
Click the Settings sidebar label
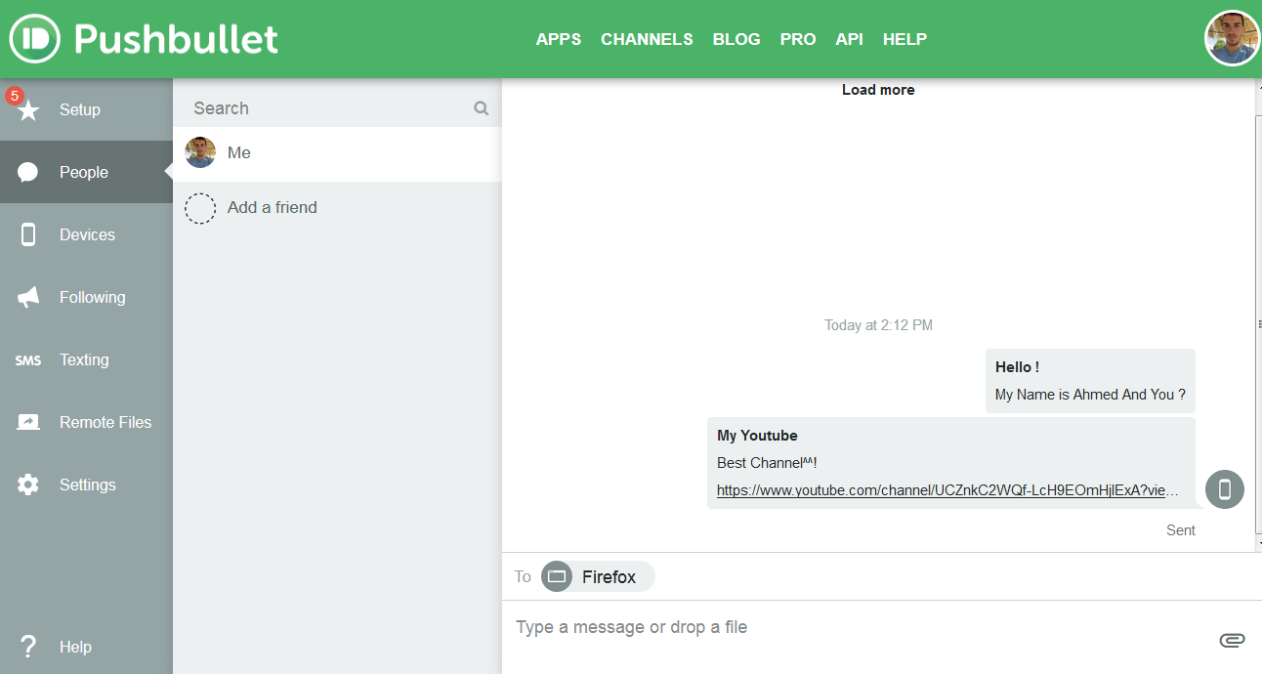(x=88, y=484)
